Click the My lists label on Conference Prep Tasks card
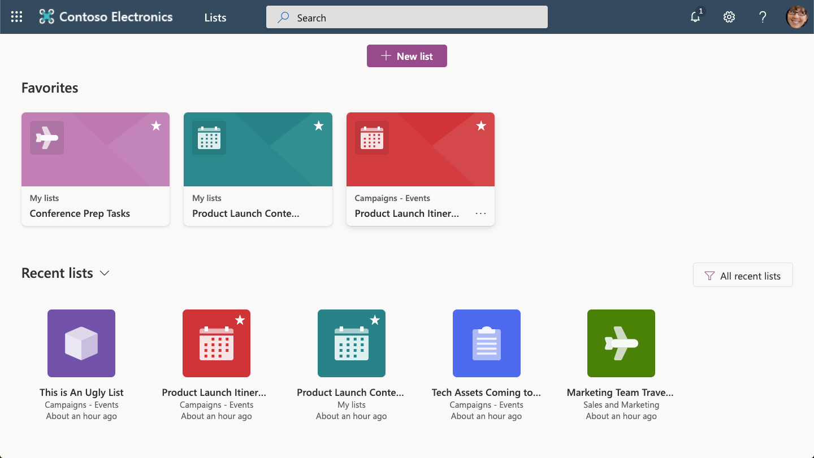The width and height of the screenshot is (814, 458). (x=44, y=198)
